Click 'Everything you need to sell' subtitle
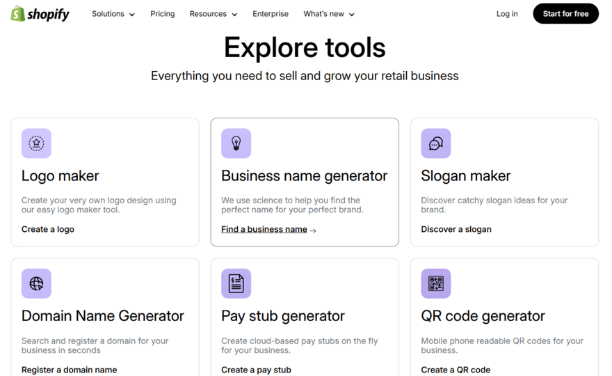 pyautogui.click(x=305, y=76)
